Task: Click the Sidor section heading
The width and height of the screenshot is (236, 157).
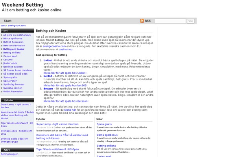Action: (100, 119)
